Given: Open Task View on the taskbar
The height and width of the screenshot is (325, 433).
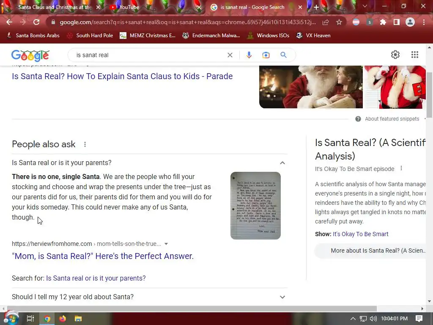Looking at the screenshot, I should 30,319.
